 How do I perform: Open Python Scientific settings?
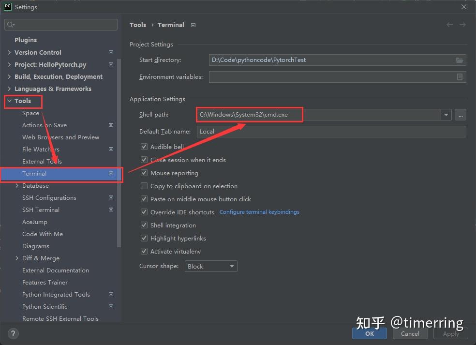[x=45, y=306]
